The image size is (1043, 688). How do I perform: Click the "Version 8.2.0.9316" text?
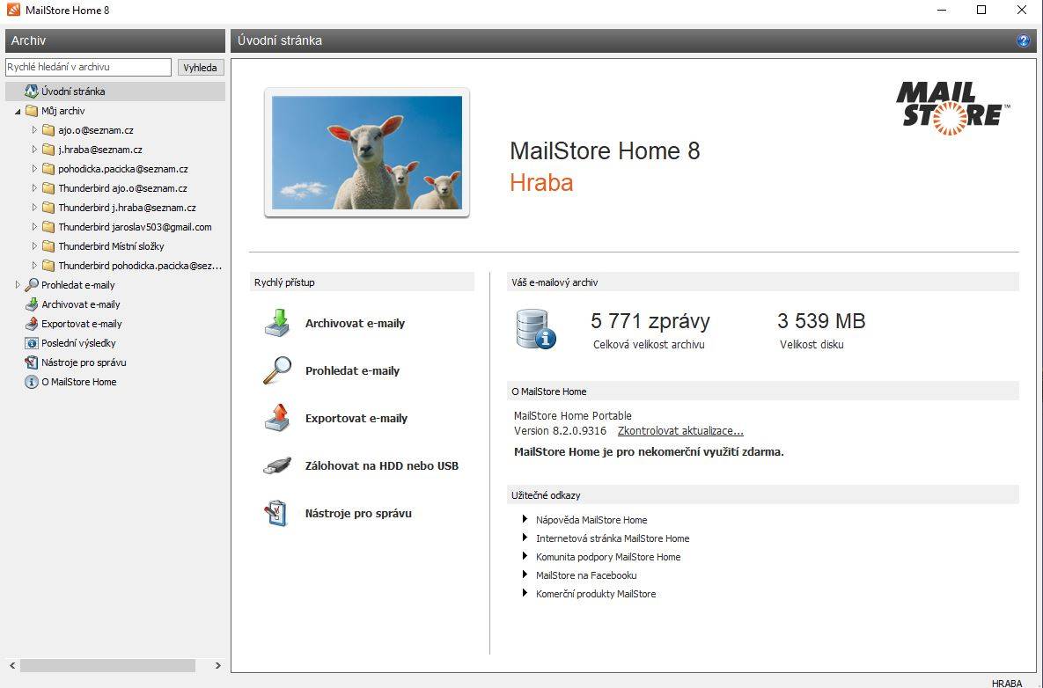[x=560, y=431]
